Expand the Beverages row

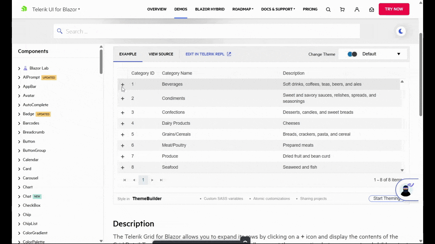click(x=123, y=84)
